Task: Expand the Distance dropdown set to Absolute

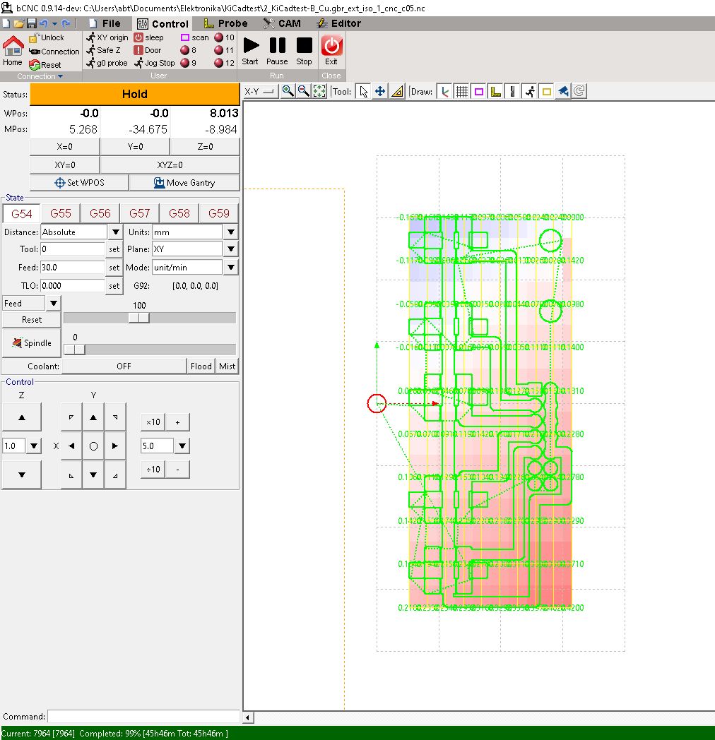Action: [x=116, y=232]
